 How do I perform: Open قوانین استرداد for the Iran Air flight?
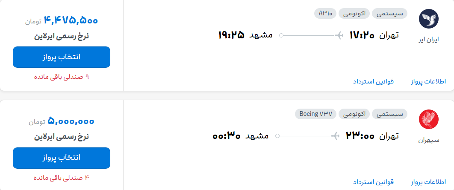click(373, 82)
